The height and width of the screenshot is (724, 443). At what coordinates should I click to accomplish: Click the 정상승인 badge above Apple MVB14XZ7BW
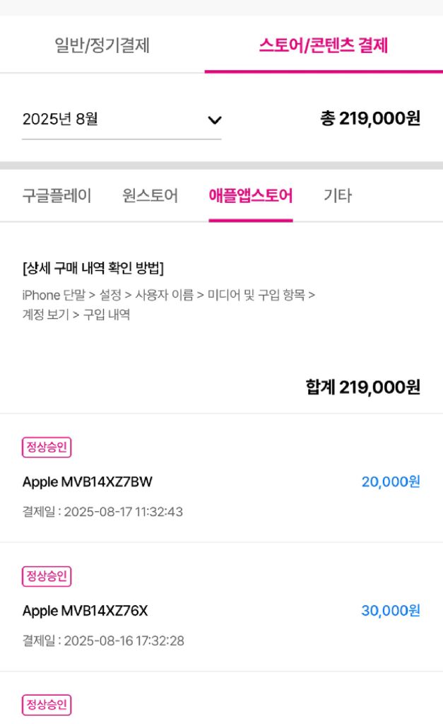[47, 448]
